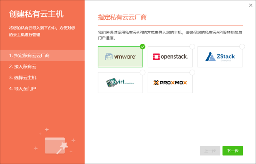This screenshot has width=256, height=164.
Task: Click the 创建私有云主机 title text
Action: [x=36, y=14]
